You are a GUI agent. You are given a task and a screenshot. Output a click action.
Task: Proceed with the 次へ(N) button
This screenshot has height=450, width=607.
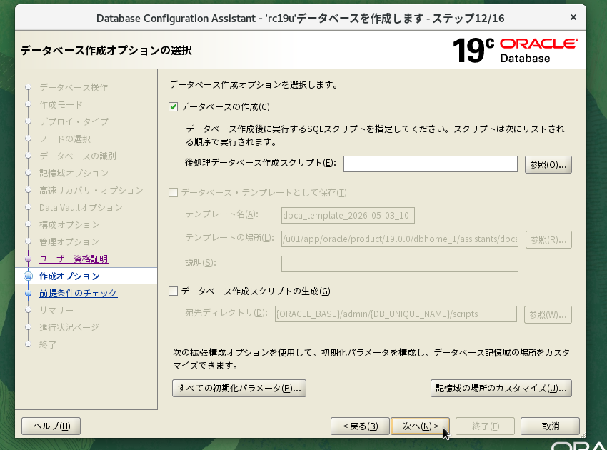[x=421, y=426]
